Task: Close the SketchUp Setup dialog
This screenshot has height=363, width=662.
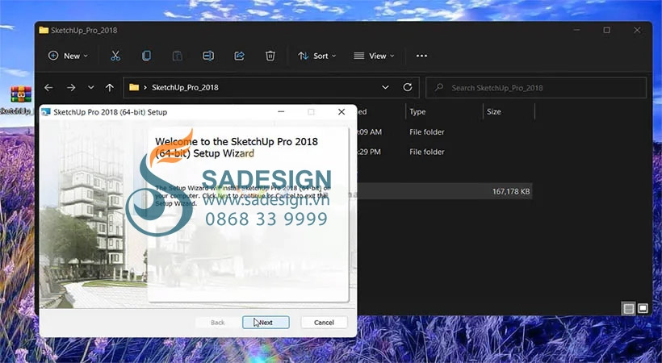Action: pyautogui.click(x=341, y=112)
